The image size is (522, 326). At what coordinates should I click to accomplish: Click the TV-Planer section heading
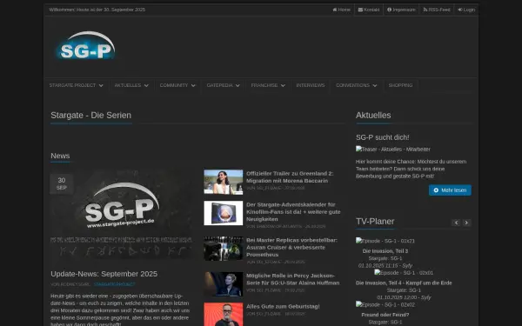pyautogui.click(x=375, y=222)
